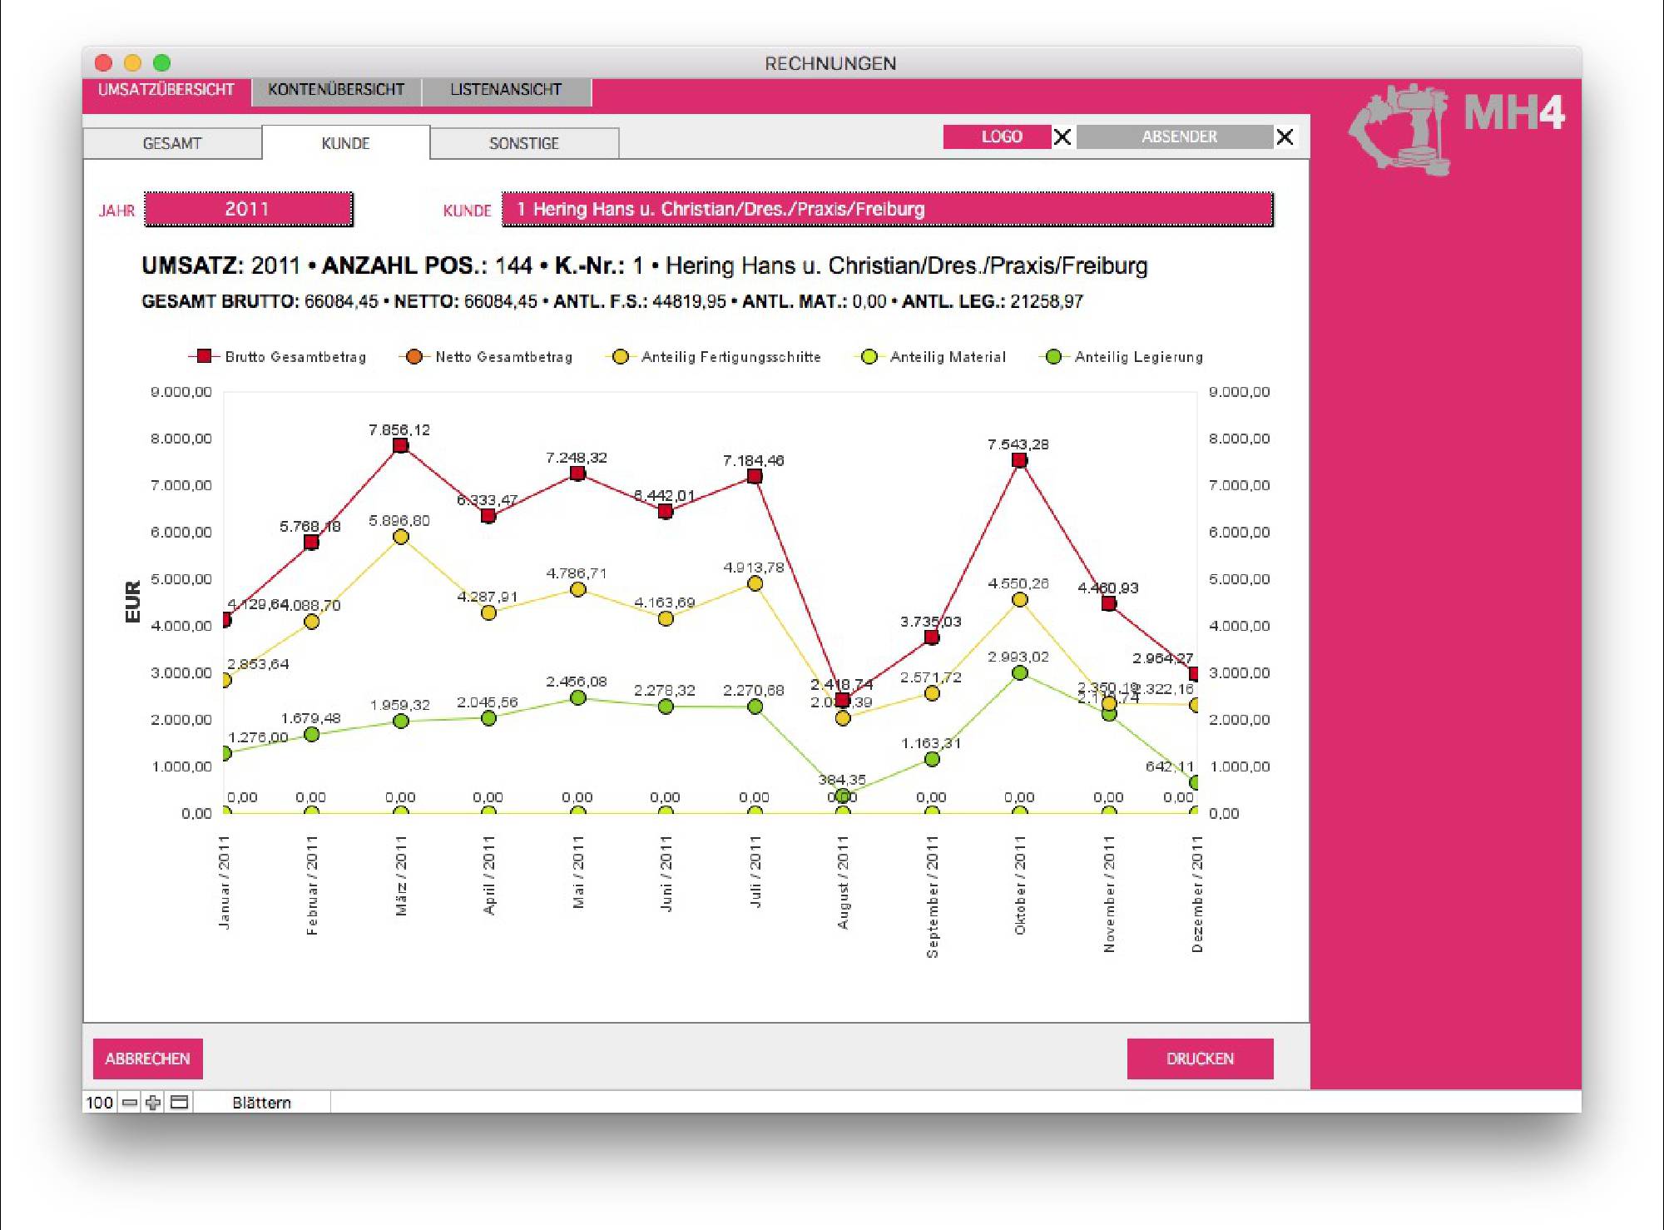The image size is (1664, 1230).
Task: Toggle the status toolbar icon
Action: click(179, 1103)
